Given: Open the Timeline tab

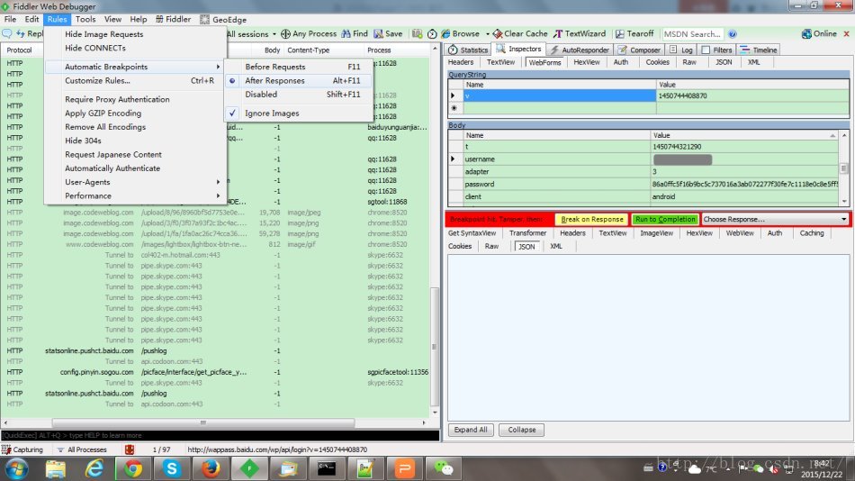Looking at the screenshot, I should (759, 50).
